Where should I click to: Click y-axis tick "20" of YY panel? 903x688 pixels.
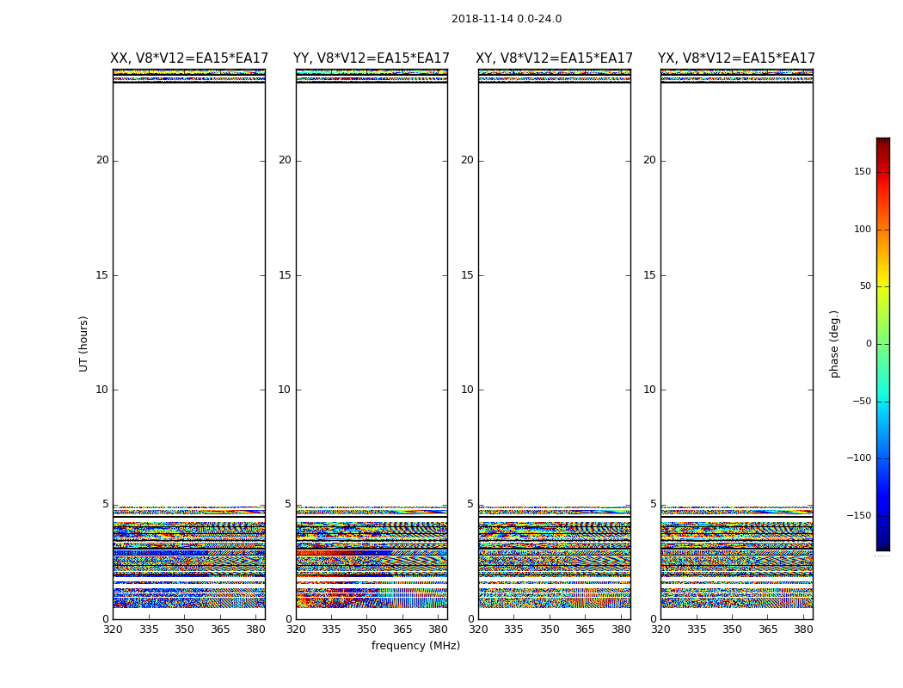pyautogui.click(x=285, y=160)
